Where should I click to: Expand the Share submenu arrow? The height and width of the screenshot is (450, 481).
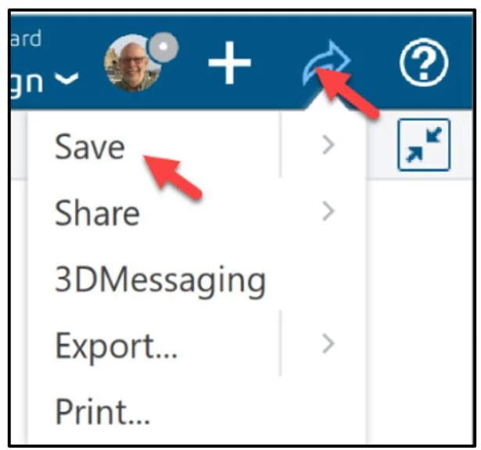click(328, 211)
